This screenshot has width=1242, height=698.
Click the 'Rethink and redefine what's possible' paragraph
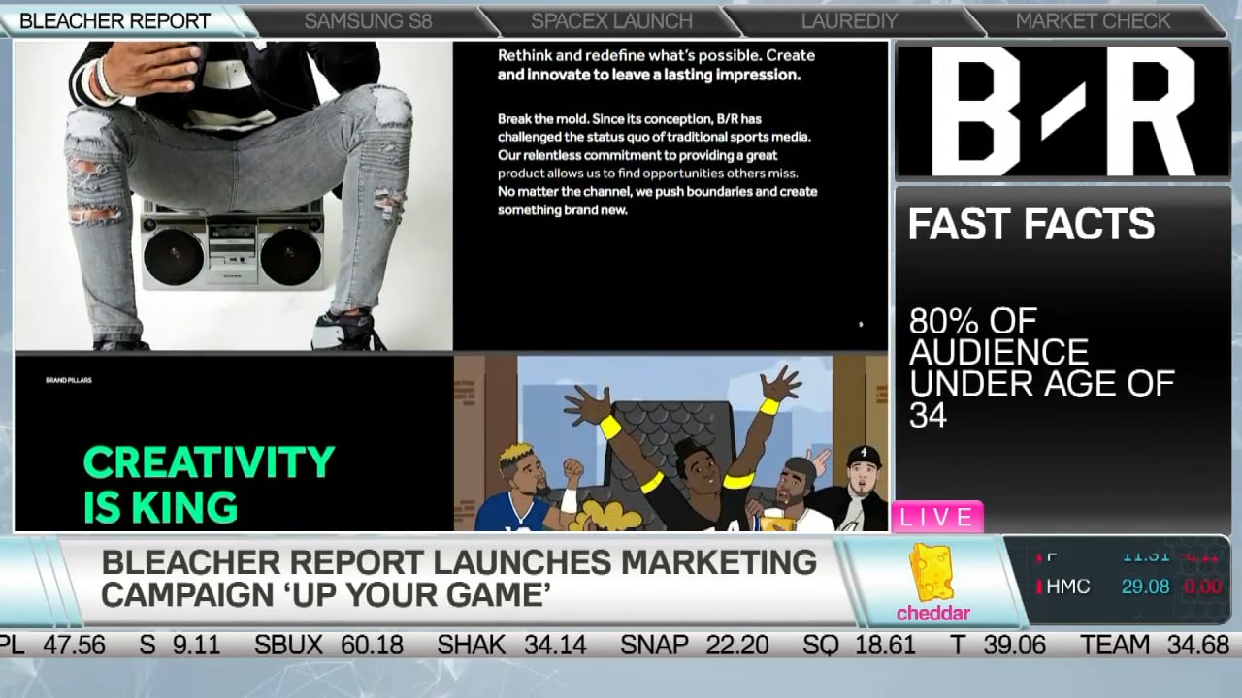point(656,65)
